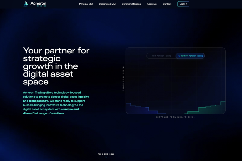This screenshot has width=242, height=161.
Task: Visit the Contact page
Action: 167,4
